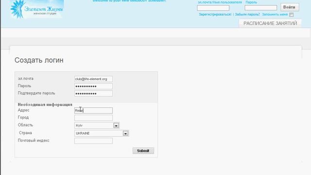Click the Область label text
Screen dimensions: 311x175
pos(25,125)
